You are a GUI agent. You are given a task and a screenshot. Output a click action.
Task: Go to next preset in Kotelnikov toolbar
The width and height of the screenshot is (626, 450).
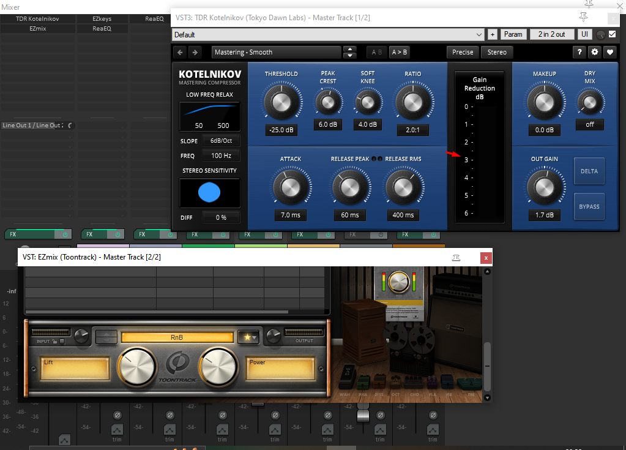tap(195, 52)
